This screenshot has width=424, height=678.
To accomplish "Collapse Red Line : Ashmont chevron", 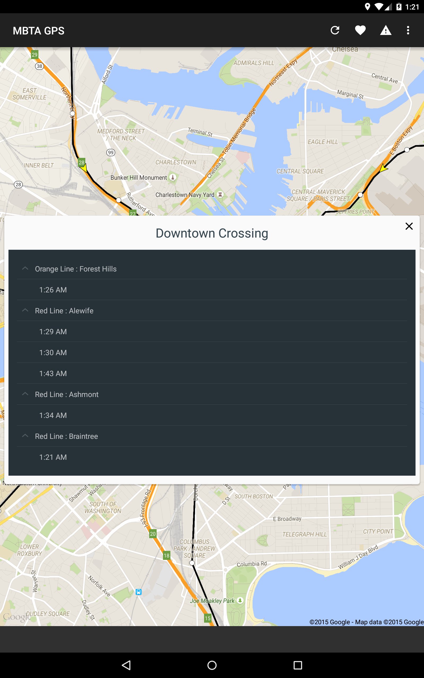I will point(25,394).
